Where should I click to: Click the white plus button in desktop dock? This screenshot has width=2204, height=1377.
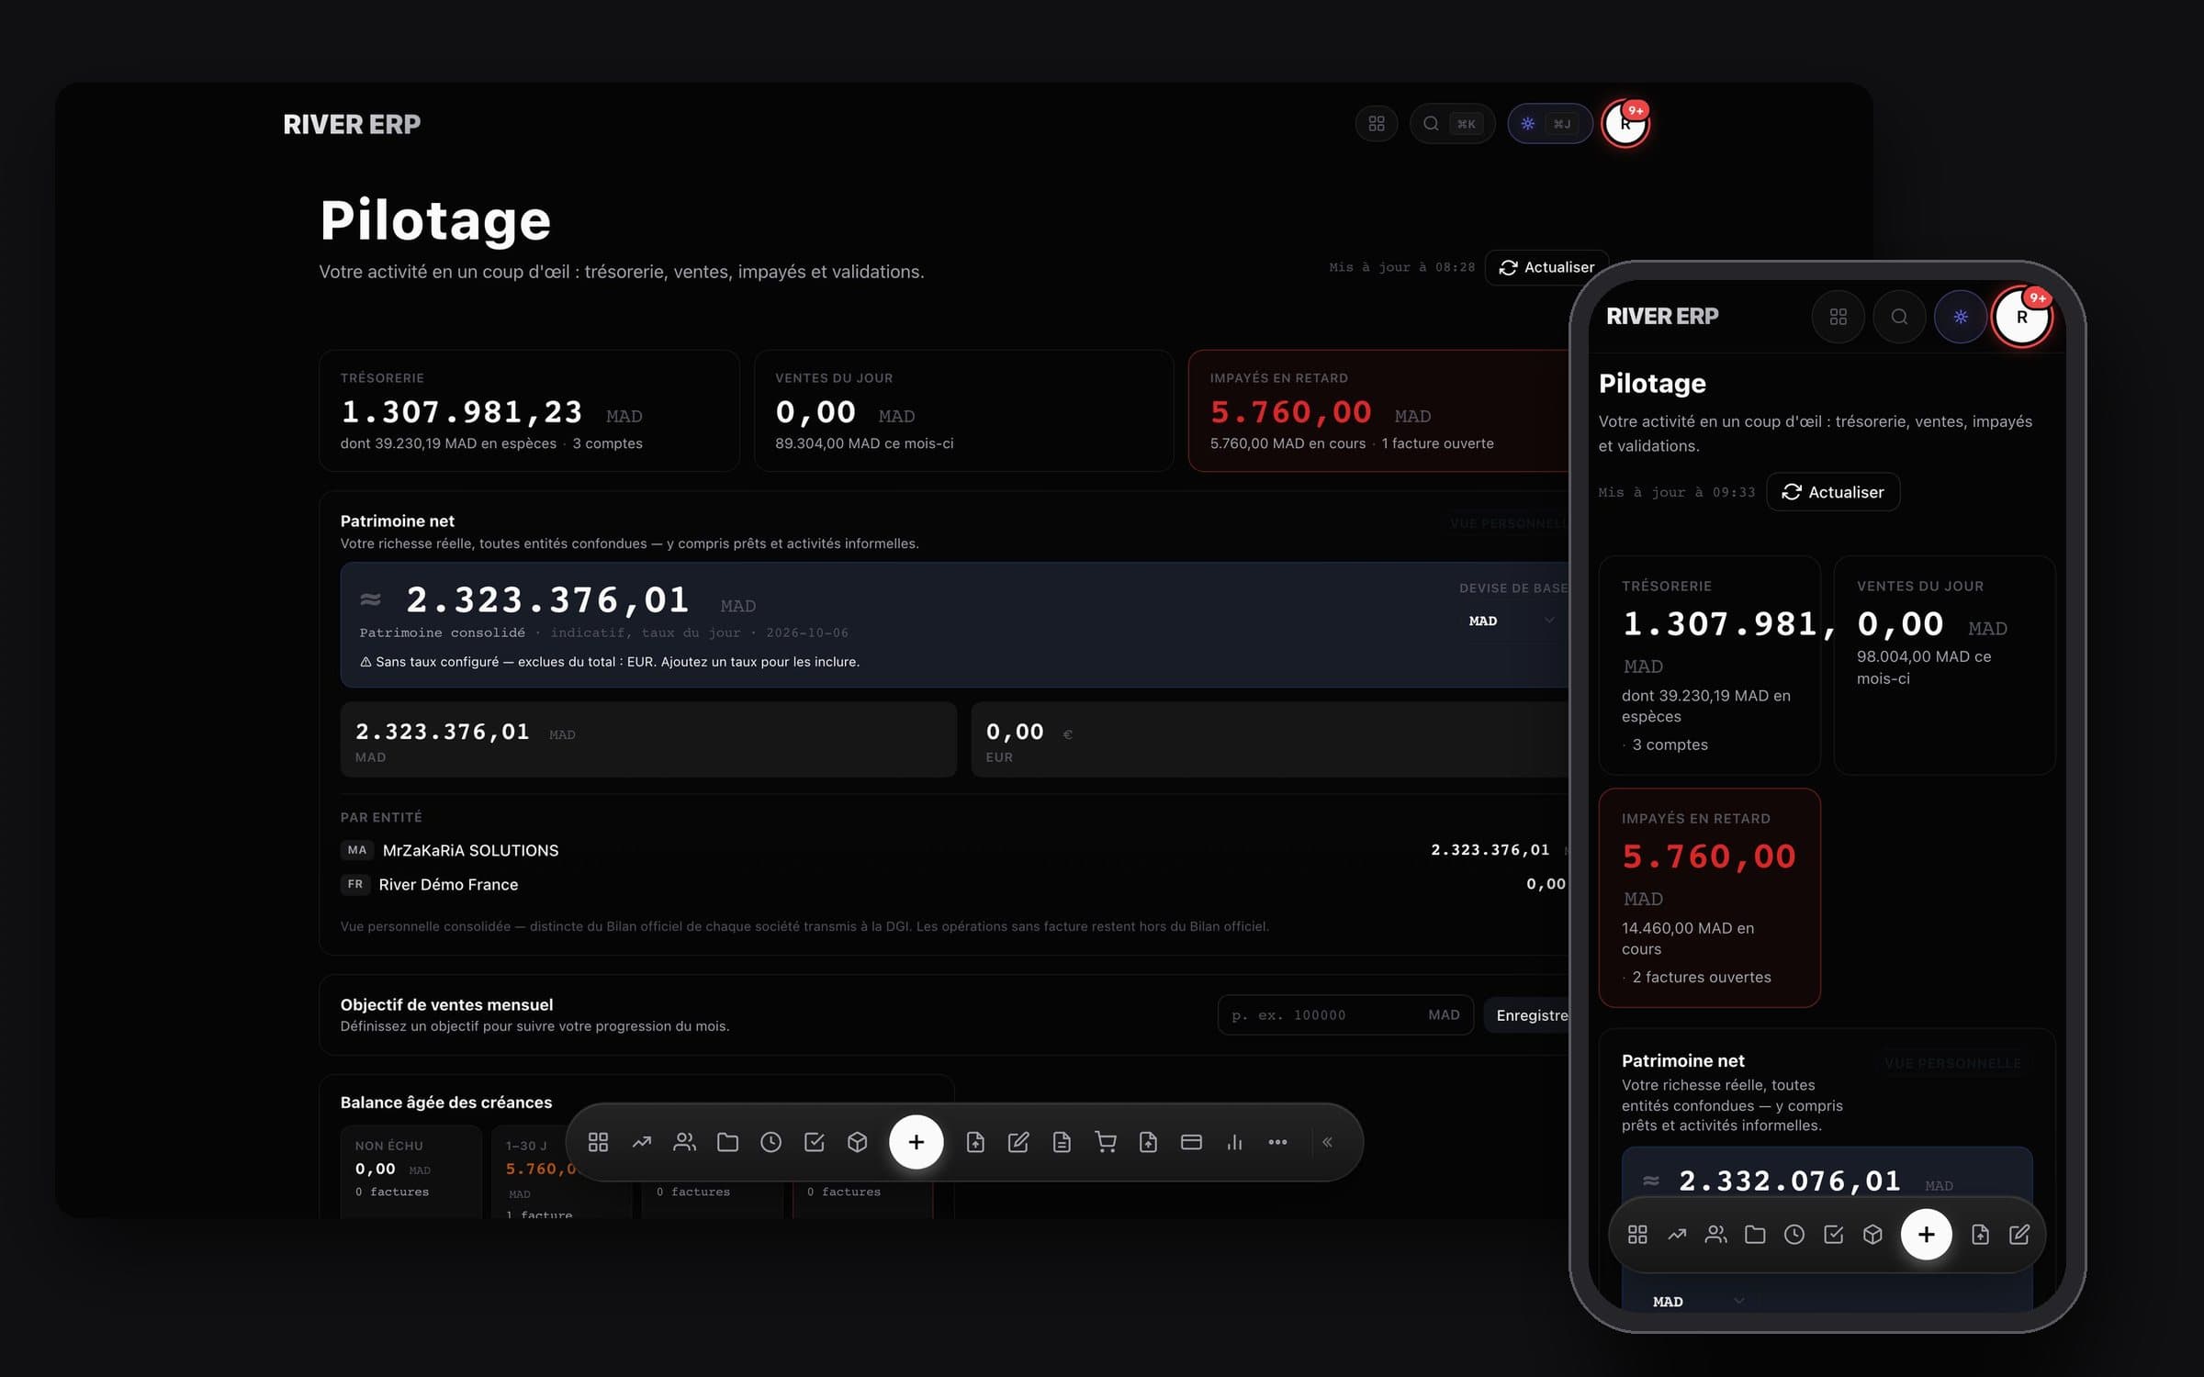(916, 1142)
